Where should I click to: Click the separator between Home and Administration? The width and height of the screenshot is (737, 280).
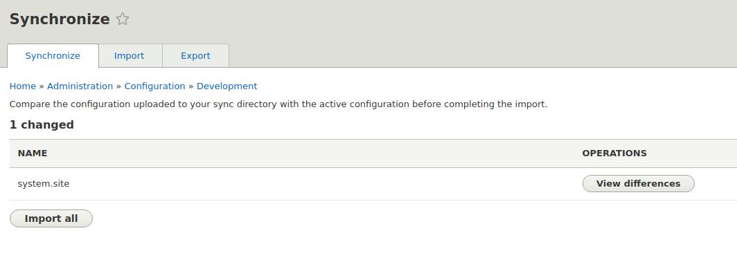pyautogui.click(x=42, y=86)
